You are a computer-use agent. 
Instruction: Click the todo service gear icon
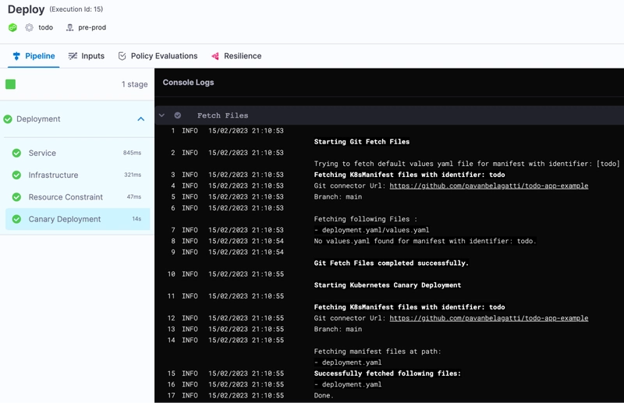pyautogui.click(x=30, y=27)
